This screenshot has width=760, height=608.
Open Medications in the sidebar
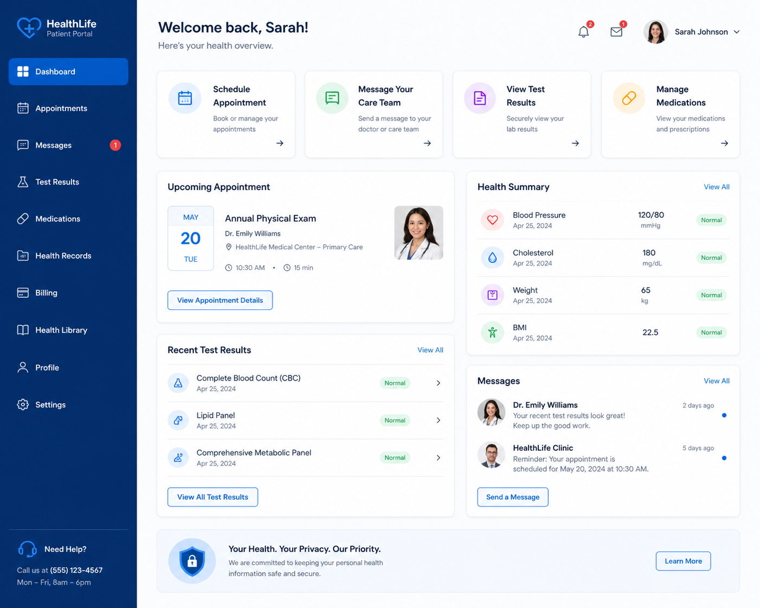coord(68,219)
